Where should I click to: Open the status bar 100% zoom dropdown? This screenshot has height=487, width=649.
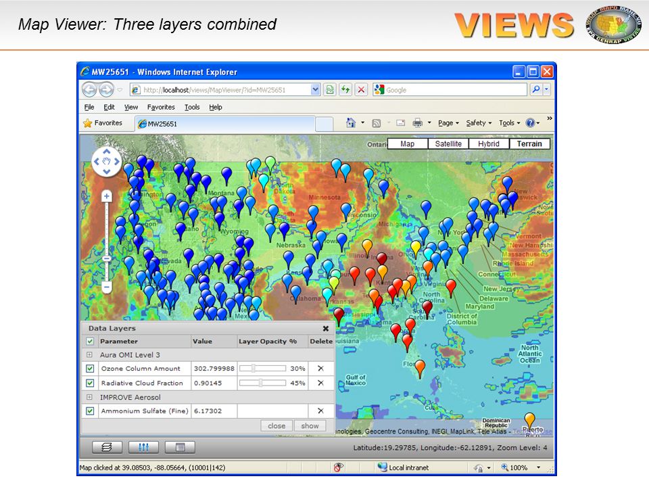point(539,467)
